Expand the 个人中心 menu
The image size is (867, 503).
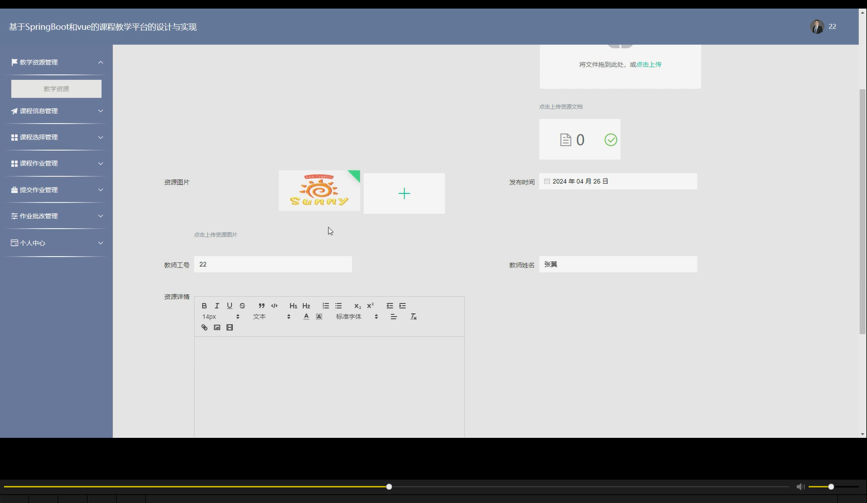coord(56,243)
